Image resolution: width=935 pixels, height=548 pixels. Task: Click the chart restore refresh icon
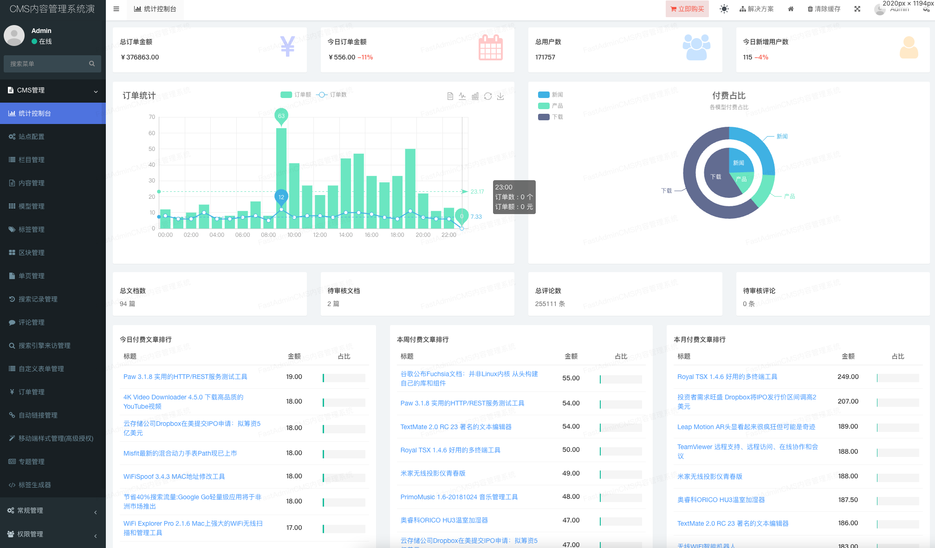coord(487,96)
